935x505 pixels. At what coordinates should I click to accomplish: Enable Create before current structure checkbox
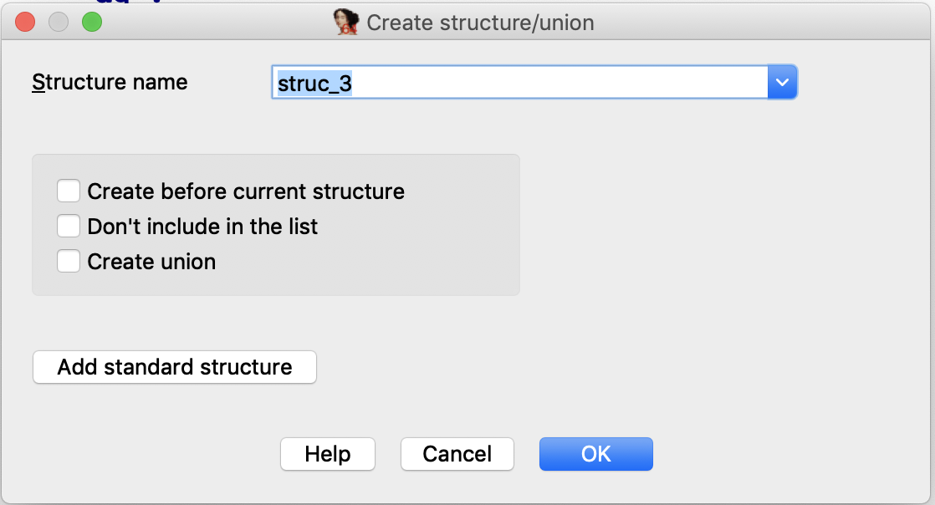(x=69, y=191)
